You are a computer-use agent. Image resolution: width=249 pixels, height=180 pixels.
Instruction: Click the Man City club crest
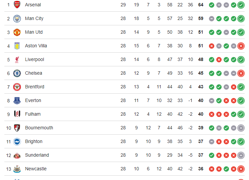17,18
